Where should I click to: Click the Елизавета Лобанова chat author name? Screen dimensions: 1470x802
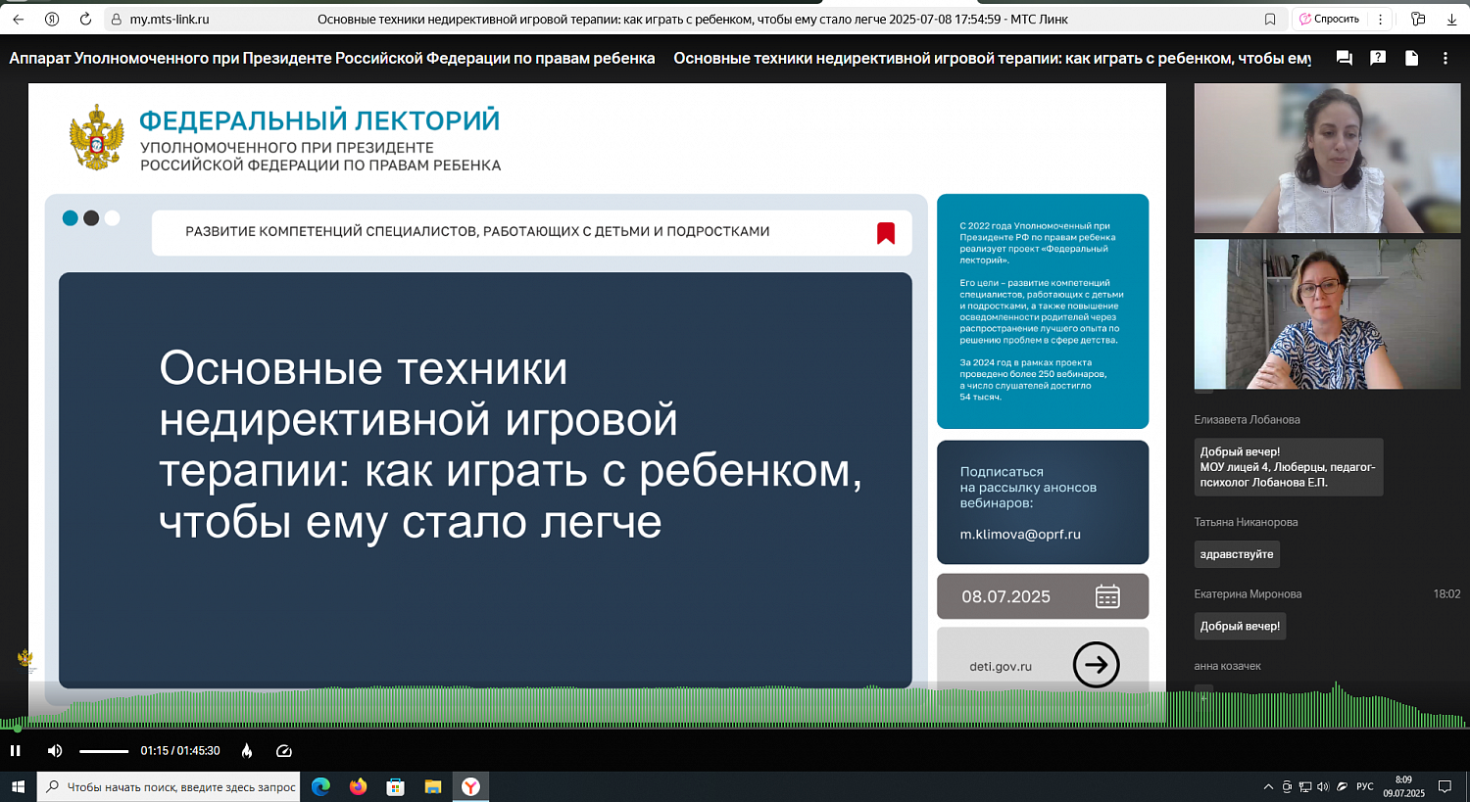(x=1247, y=419)
